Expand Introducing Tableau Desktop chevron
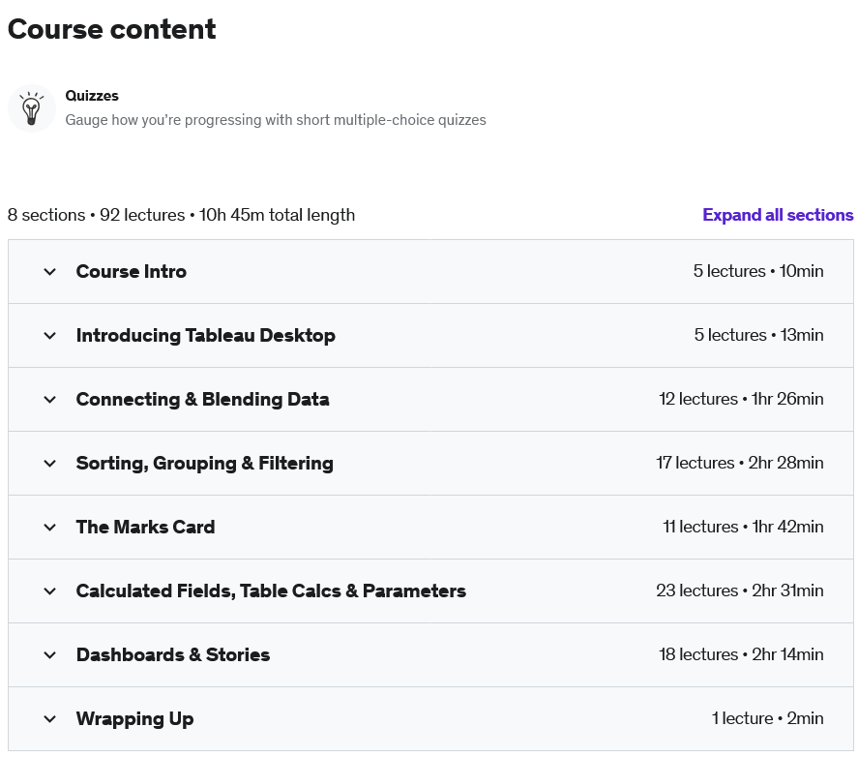The image size is (858, 757). point(49,336)
